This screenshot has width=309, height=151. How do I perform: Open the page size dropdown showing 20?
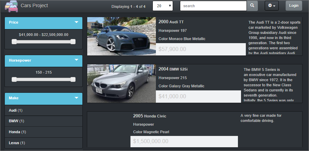pos(163,6)
